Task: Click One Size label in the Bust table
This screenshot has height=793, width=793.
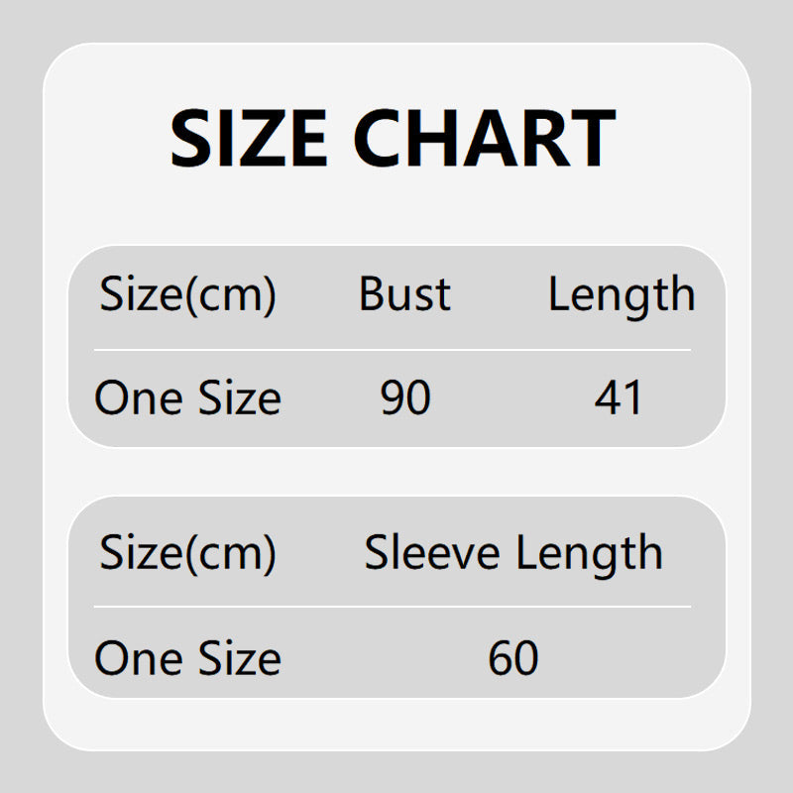Action: point(187,397)
